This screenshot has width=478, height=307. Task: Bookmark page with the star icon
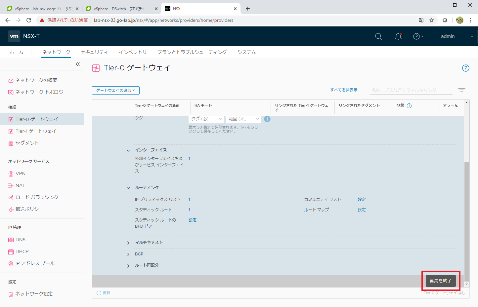click(432, 20)
